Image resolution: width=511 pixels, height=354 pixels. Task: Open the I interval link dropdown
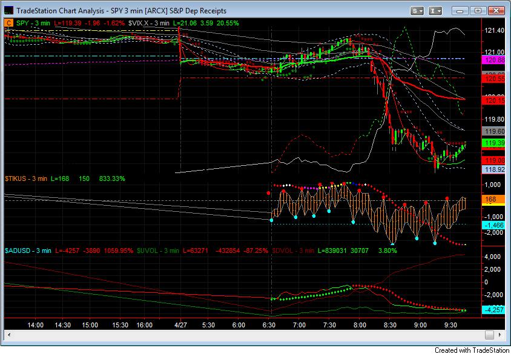click(435, 11)
